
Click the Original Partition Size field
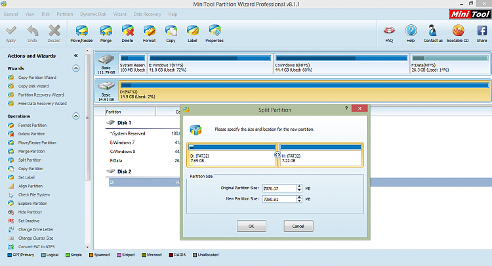pyautogui.click(x=279, y=188)
